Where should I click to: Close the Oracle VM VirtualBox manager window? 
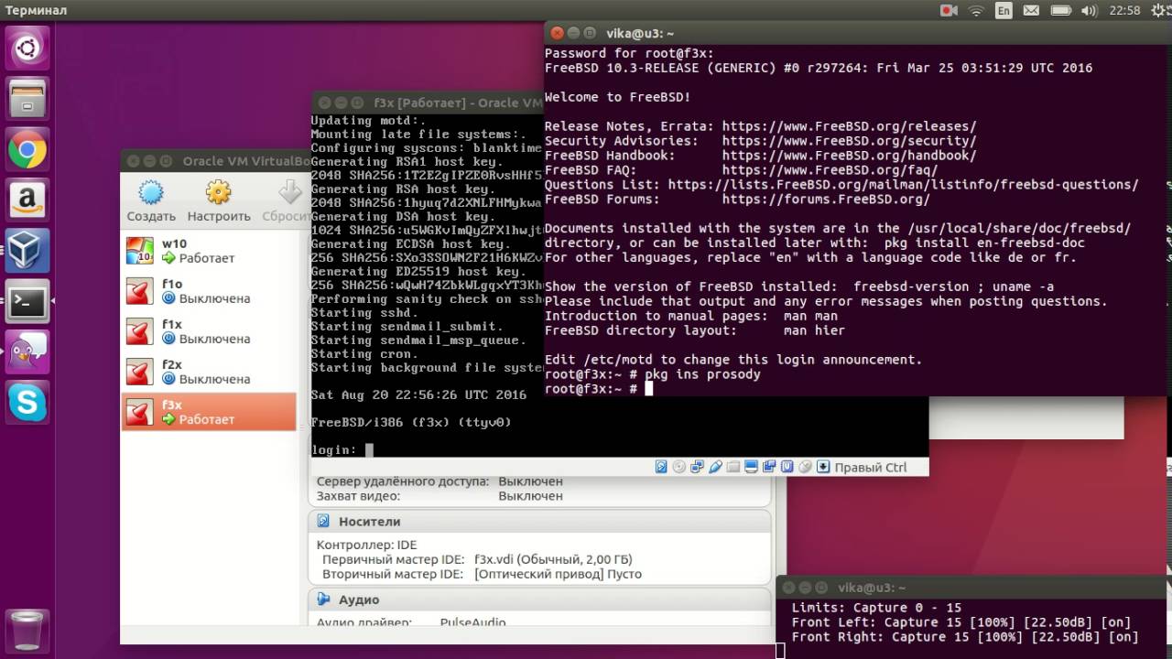point(133,161)
